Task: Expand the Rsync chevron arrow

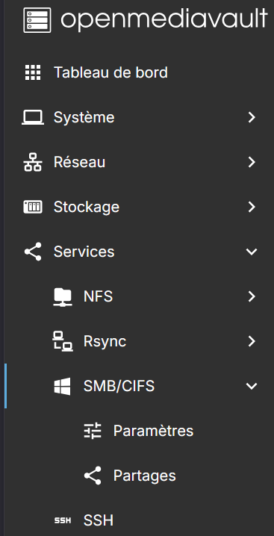Action: (x=252, y=341)
